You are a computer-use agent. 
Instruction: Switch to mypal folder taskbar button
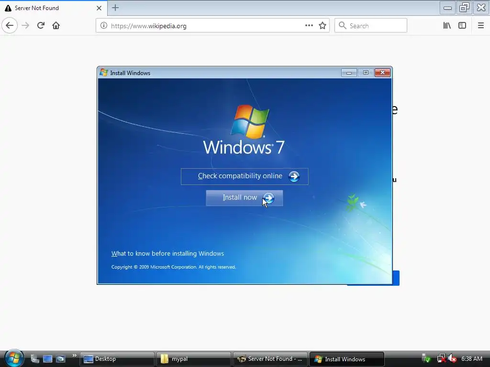tap(194, 359)
